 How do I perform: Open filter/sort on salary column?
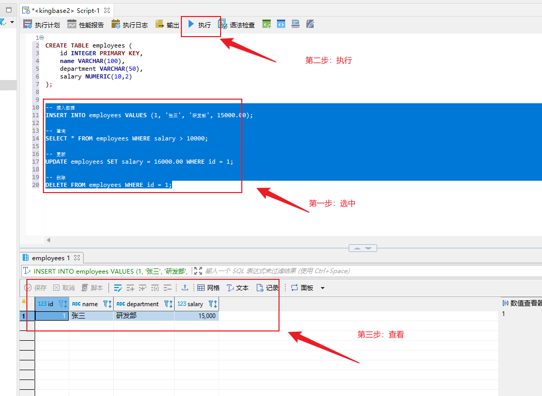coord(213,304)
